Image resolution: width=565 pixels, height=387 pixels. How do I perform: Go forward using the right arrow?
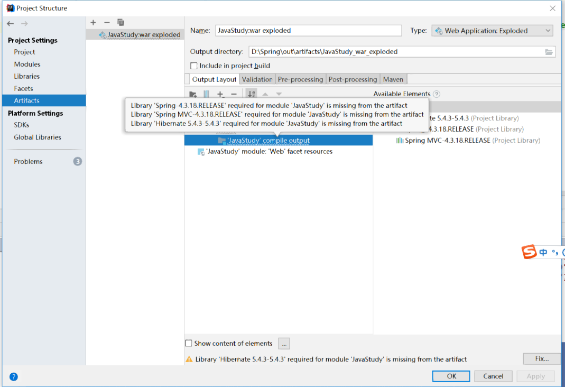coord(24,24)
